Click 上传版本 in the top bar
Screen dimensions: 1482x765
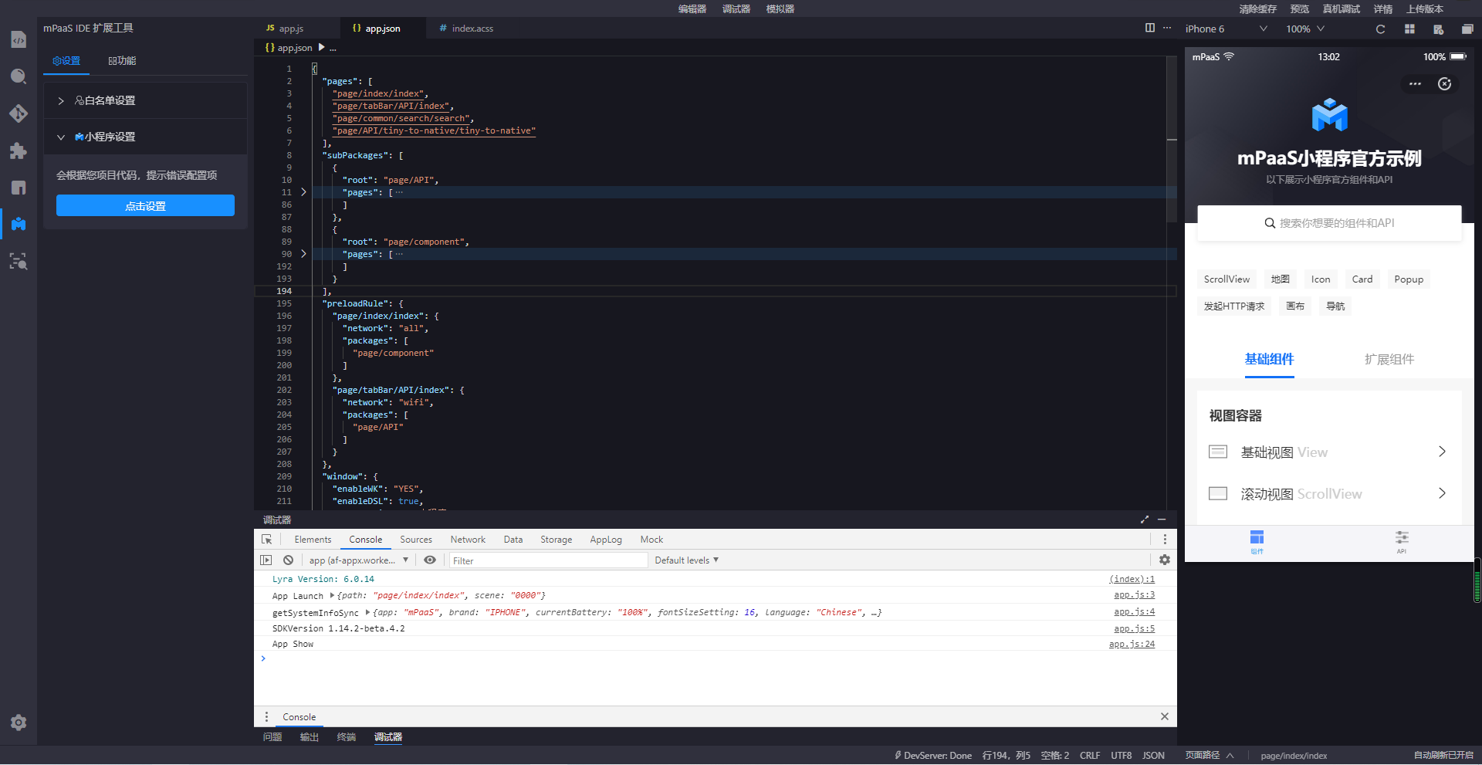click(1424, 9)
